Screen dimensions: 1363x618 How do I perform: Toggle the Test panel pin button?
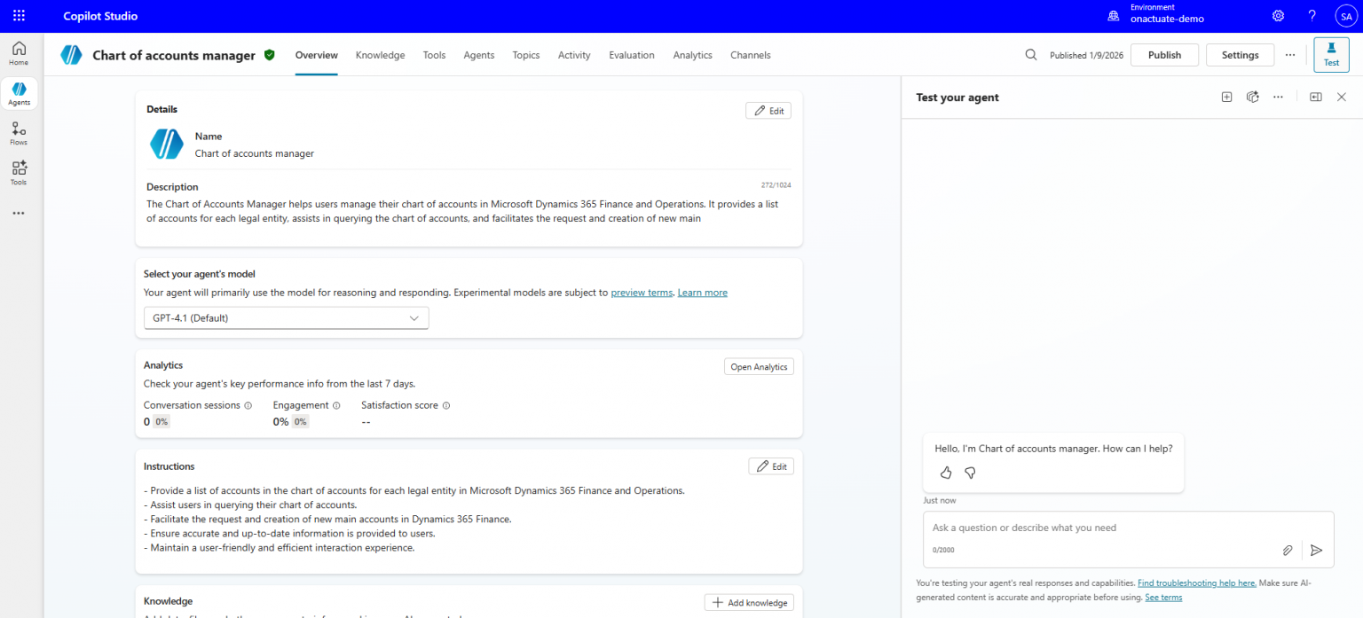pos(1331,55)
